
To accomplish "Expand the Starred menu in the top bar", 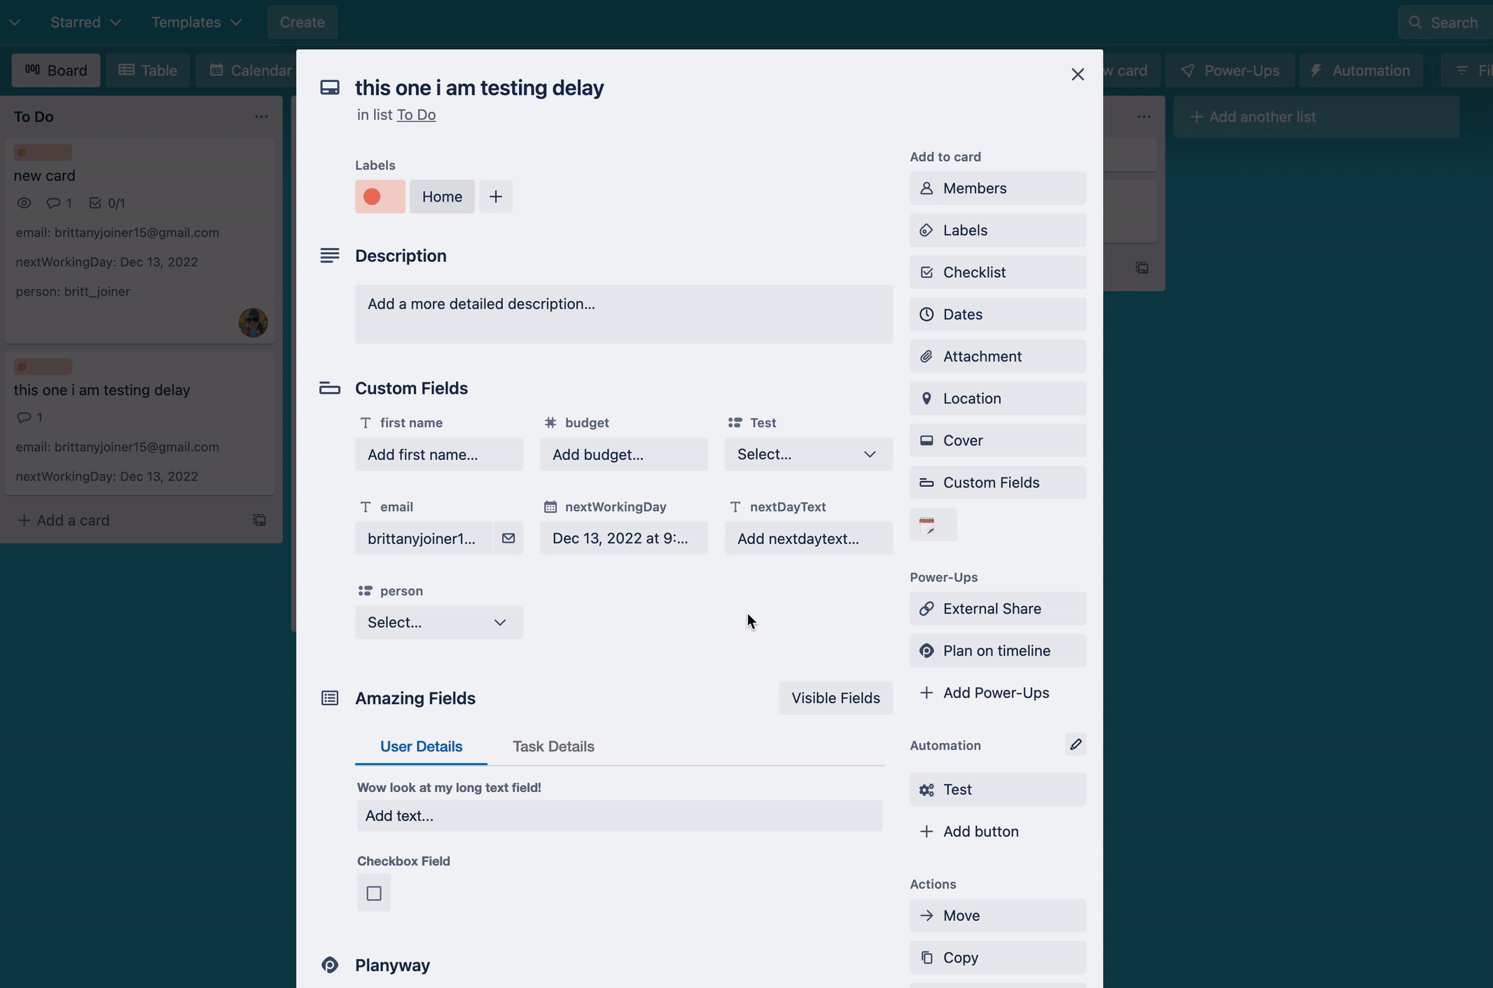I will pyautogui.click(x=85, y=22).
